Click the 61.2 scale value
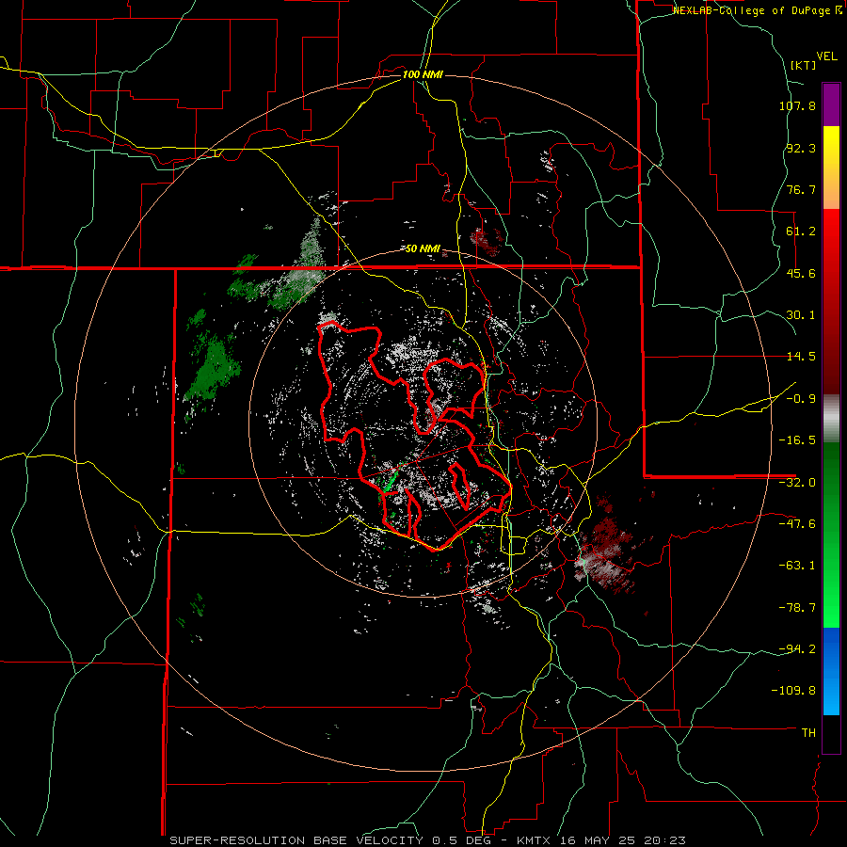This screenshot has height=847, width=847. (801, 232)
